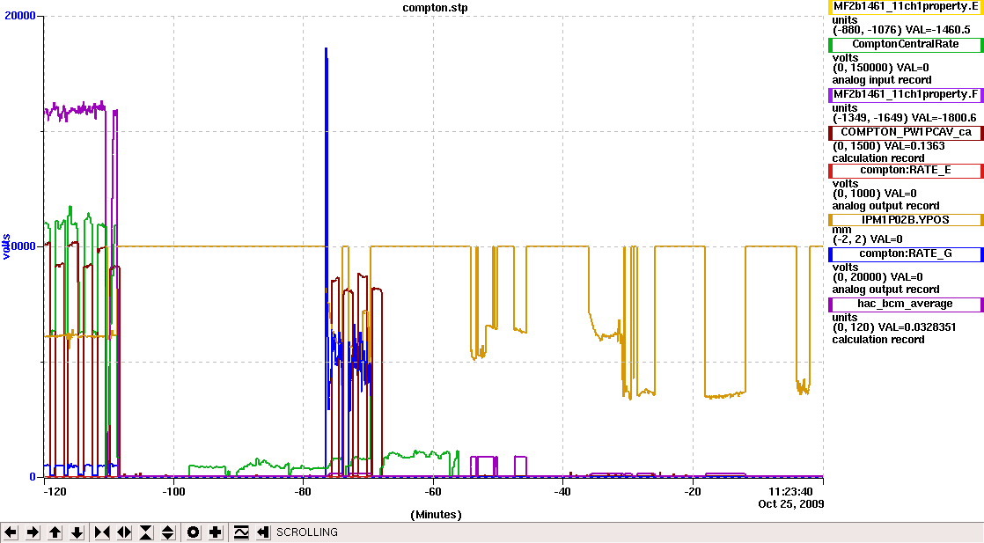Zoom in on the vertical axis (hourglass icon)

pyautogui.click(x=145, y=532)
